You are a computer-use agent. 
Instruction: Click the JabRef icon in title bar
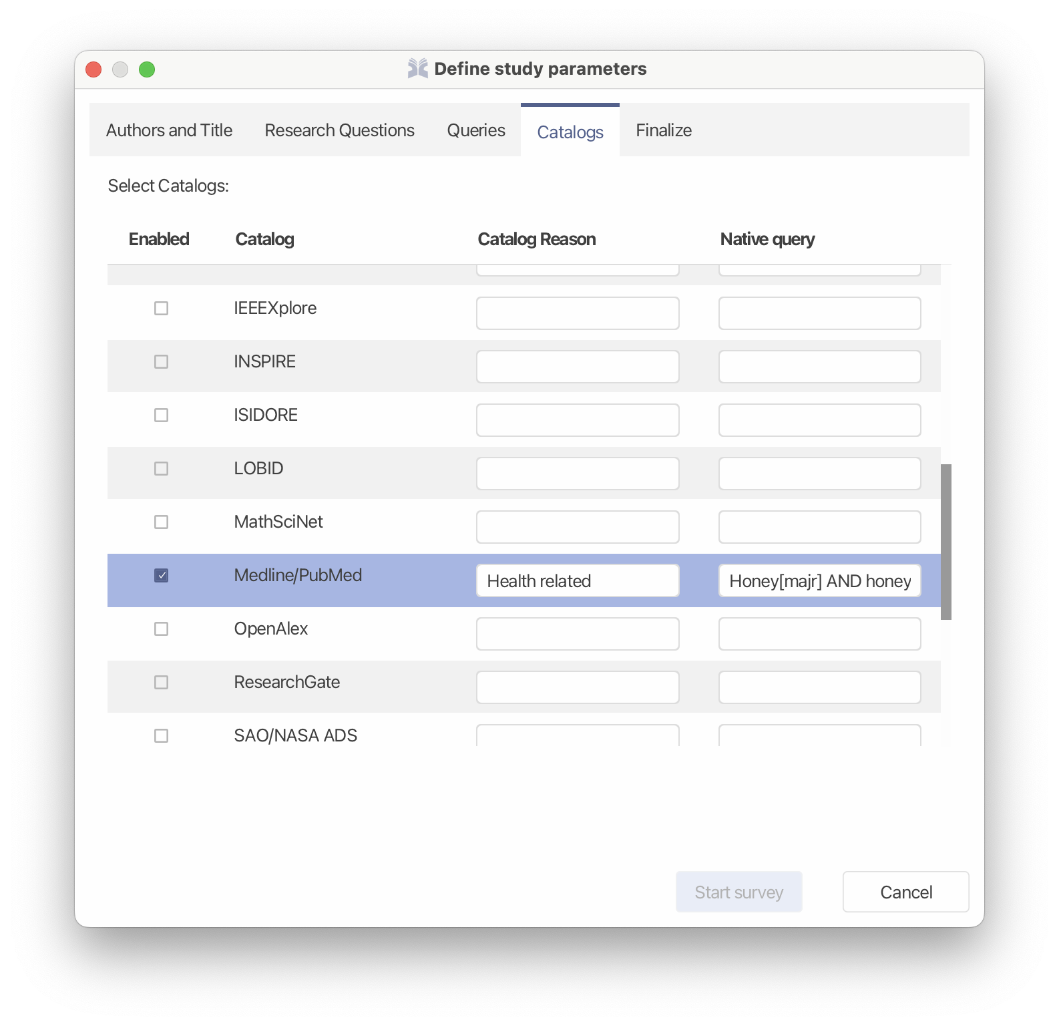tap(418, 68)
